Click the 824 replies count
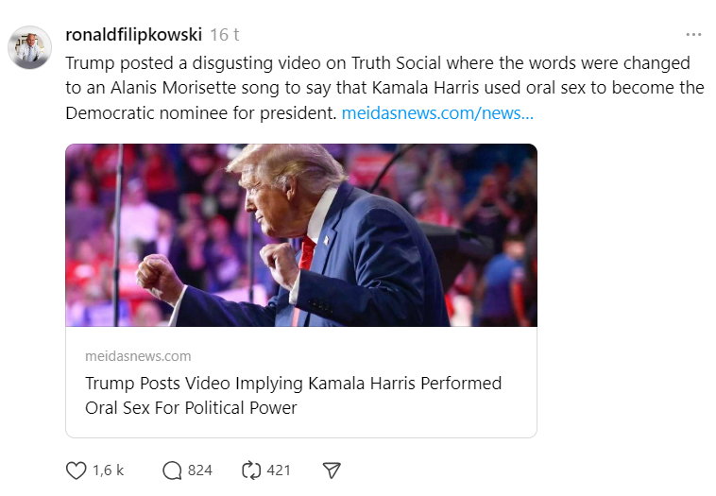This screenshot has width=716, height=496. [x=200, y=470]
